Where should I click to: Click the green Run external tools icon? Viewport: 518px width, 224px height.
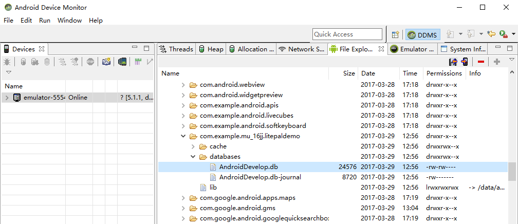point(503,34)
